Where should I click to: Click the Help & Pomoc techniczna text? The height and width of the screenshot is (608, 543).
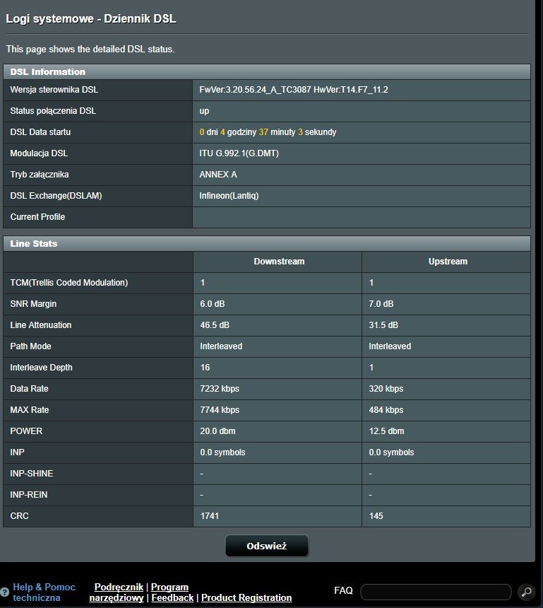pyautogui.click(x=43, y=592)
